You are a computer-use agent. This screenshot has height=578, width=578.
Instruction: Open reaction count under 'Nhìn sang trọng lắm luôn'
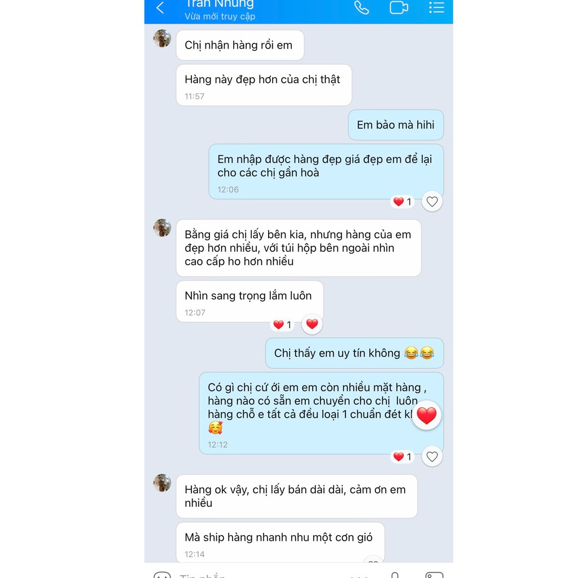tap(282, 325)
